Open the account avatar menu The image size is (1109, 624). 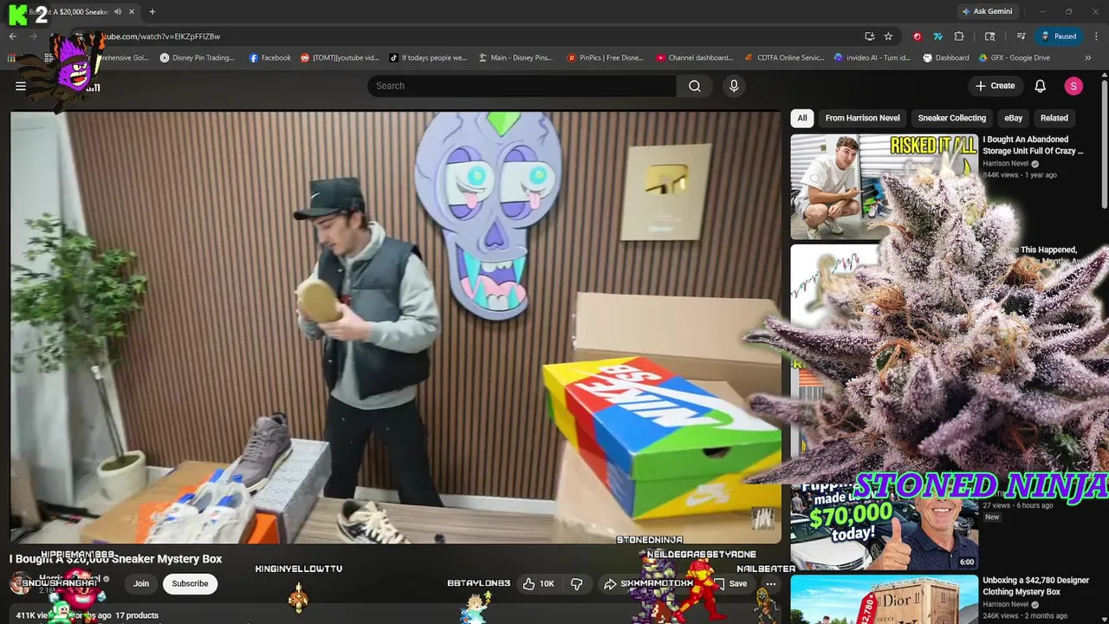pos(1073,86)
